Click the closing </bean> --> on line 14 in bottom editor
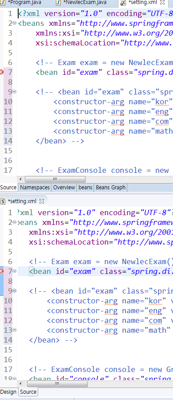The image size is (173, 400). click(53, 340)
